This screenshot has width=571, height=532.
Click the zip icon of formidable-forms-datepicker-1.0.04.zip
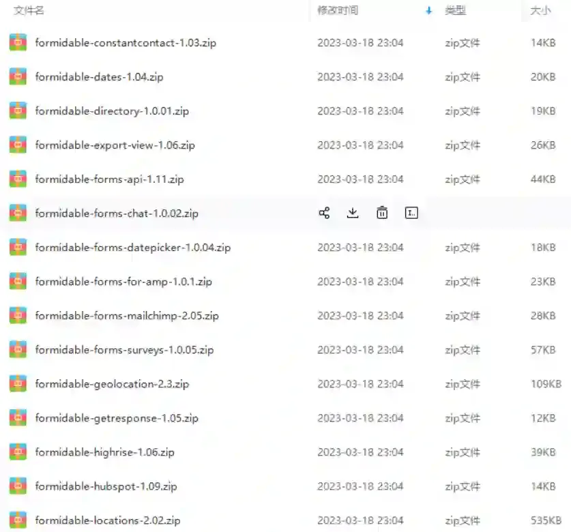[x=18, y=248]
